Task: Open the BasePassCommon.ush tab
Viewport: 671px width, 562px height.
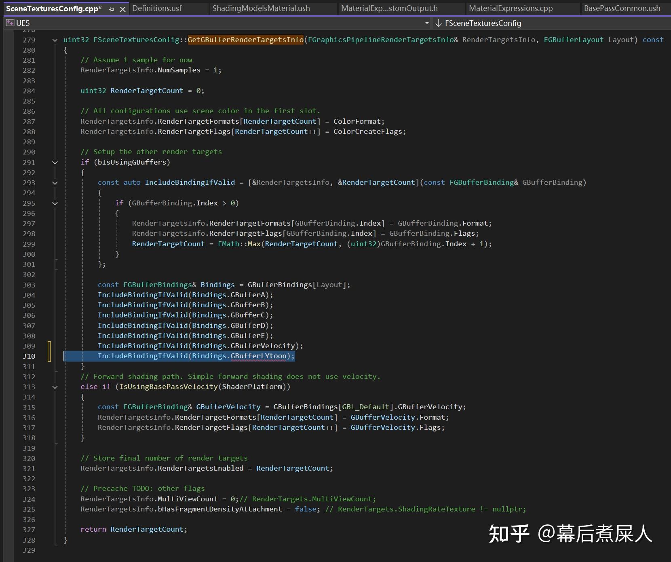Action: point(622,8)
